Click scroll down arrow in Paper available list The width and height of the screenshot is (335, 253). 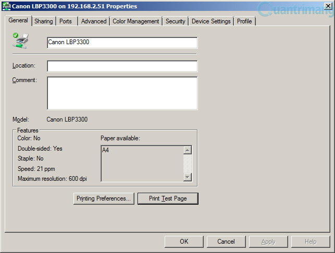pos(188,177)
